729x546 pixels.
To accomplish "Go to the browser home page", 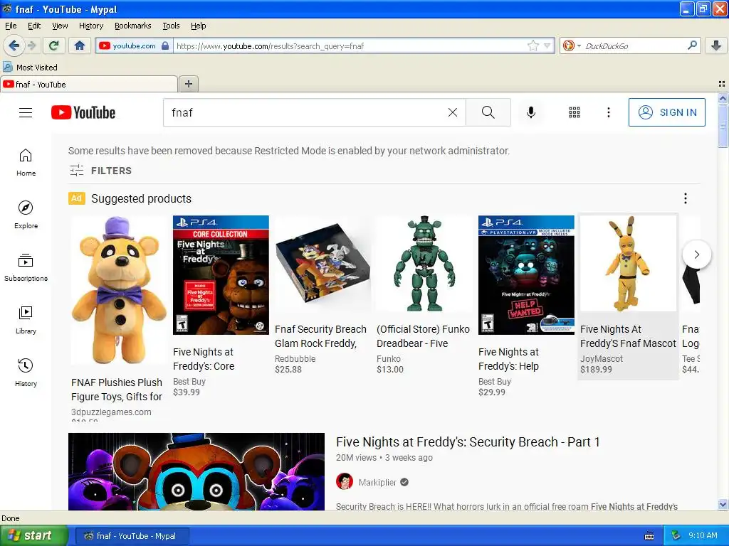I will tap(80, 45).
